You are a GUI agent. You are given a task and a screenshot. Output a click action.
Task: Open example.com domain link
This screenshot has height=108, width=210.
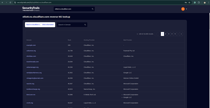31,45
